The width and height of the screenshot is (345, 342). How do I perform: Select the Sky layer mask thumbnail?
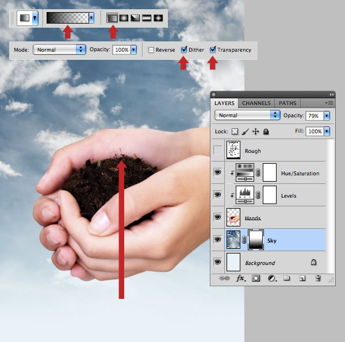click(256, 240)
